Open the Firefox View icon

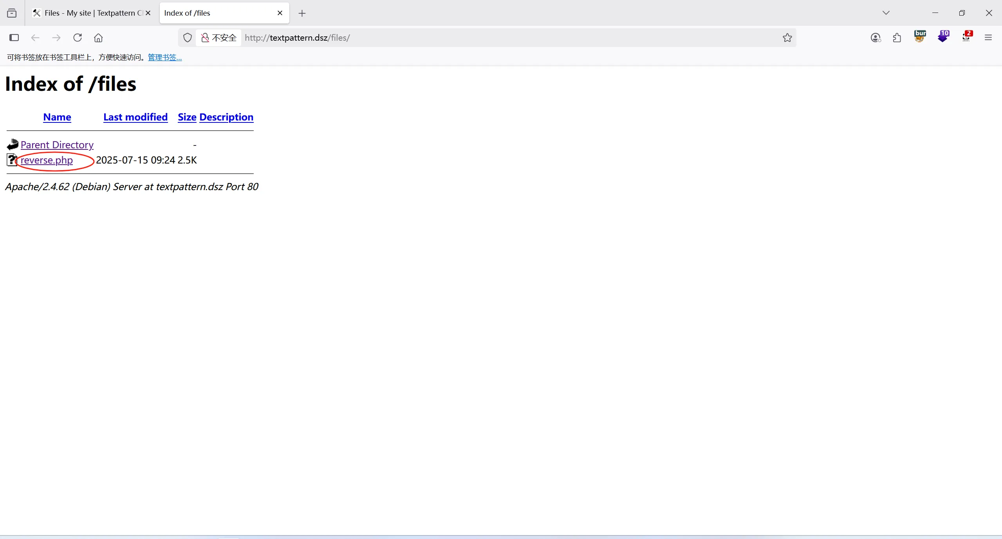(12, 13)
